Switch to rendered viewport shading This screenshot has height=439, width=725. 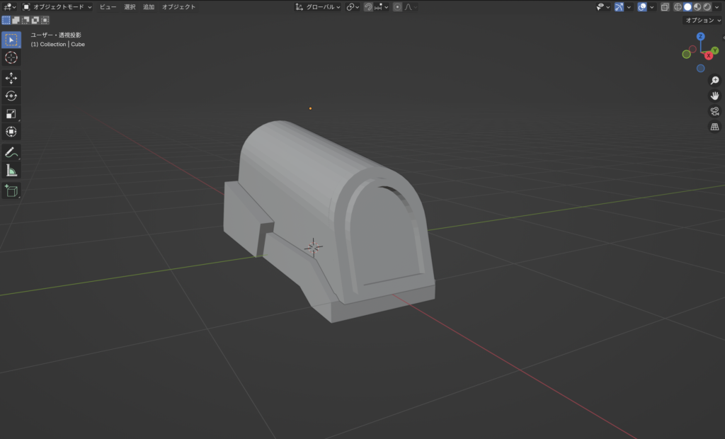click(707, 7)
